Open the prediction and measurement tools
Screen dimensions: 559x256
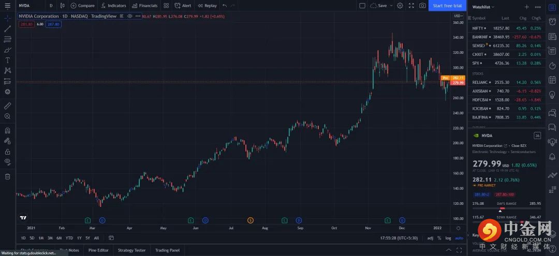tap(7, 81)
